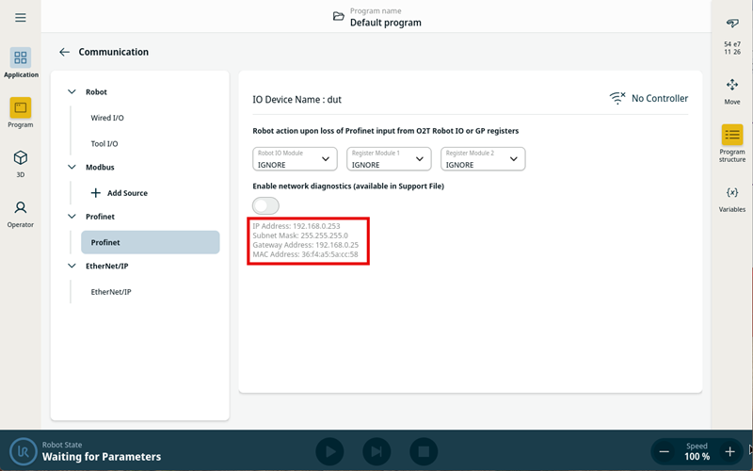Open the Default program file selector

(339, 17)
